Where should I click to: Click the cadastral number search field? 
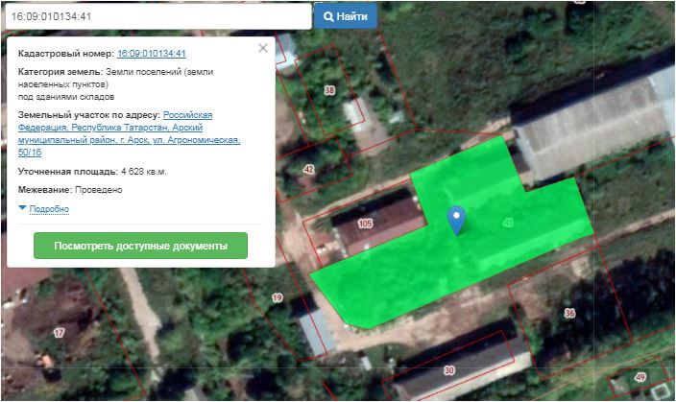pyautogui.click(x=157, y=16)
